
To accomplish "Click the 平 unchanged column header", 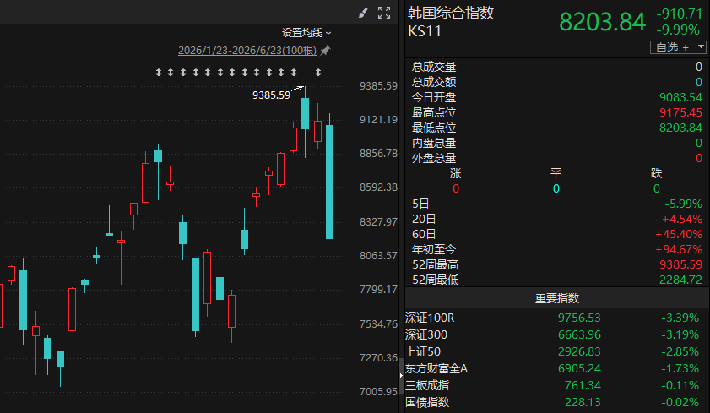I will [556, 173].
